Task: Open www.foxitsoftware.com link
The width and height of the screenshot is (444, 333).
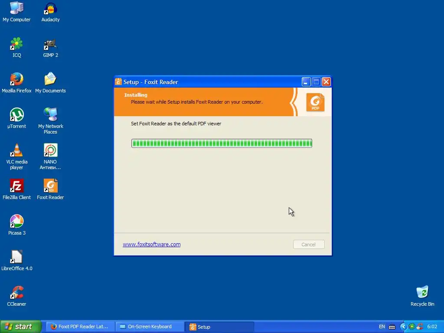Action: point(151,245)
